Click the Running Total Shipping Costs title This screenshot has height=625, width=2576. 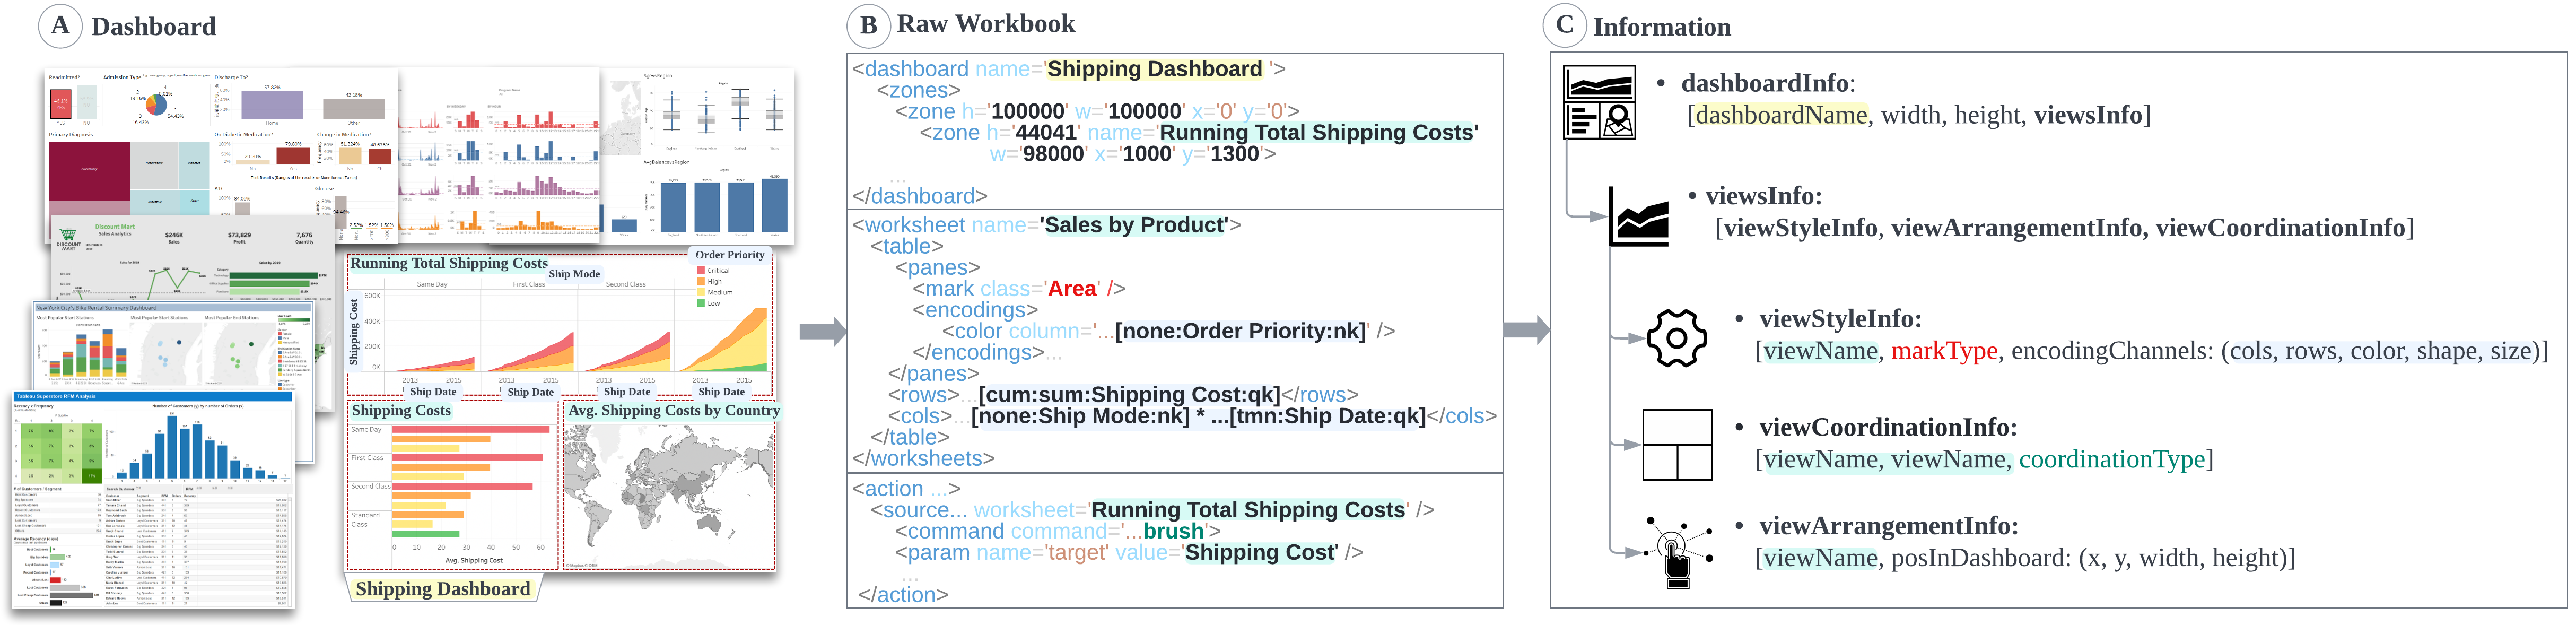click(448, 264)
